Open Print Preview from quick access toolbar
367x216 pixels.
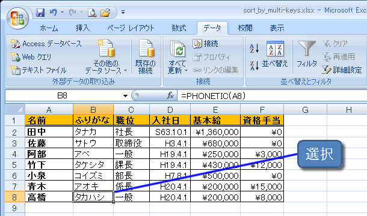(x=92, y=13)
